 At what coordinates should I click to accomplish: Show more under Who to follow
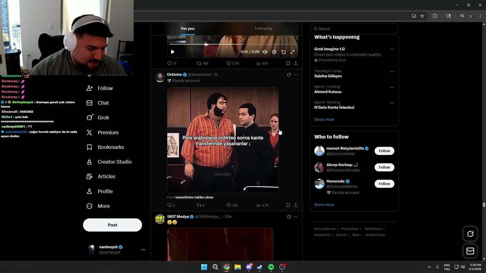coord(324,205)
